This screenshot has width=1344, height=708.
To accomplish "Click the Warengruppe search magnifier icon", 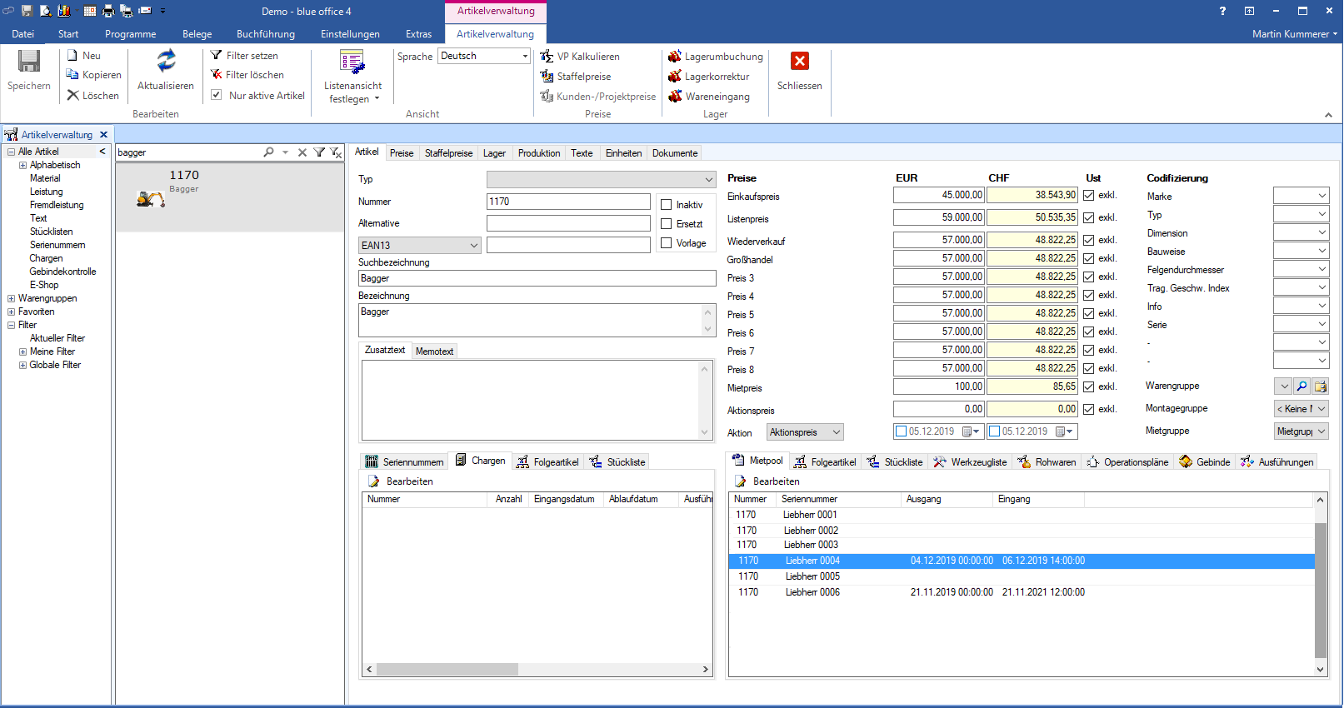I will click(x=1302, y=386).
